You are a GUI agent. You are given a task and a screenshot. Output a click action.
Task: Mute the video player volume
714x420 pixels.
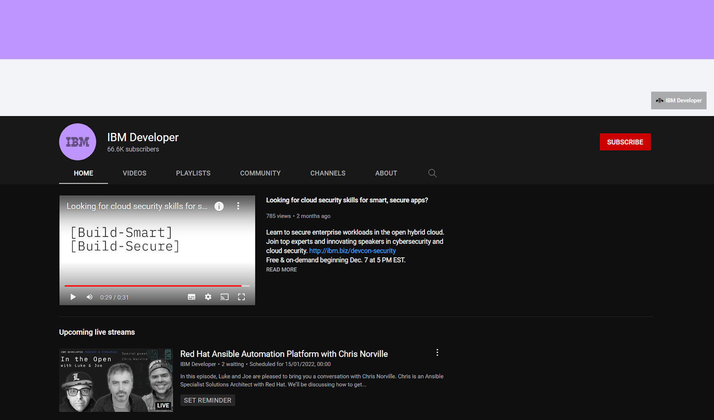[90, 297]
